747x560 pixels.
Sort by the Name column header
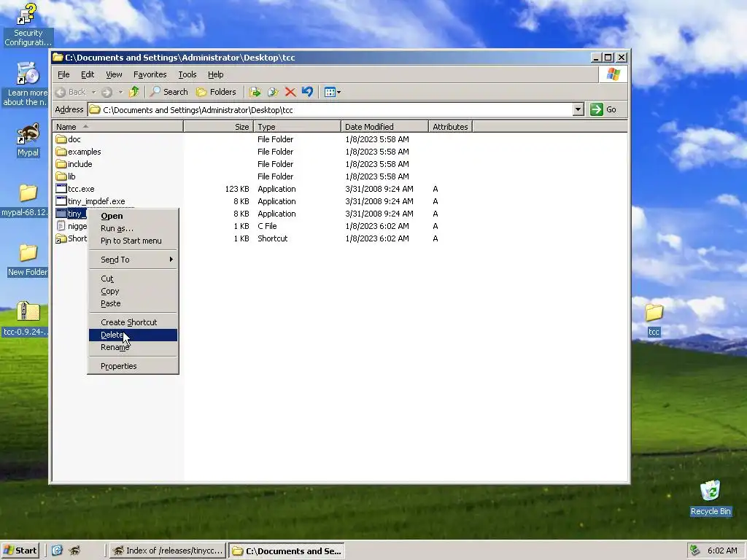tap(117, 127)
